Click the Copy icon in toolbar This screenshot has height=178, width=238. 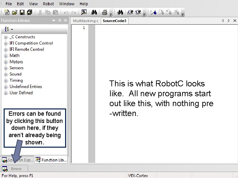tap(48, 12)
